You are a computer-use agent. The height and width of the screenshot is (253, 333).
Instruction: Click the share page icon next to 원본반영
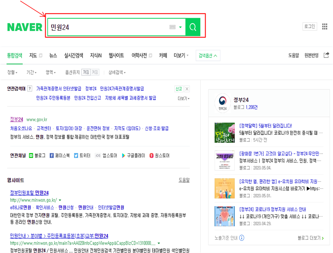pos(326,55)
